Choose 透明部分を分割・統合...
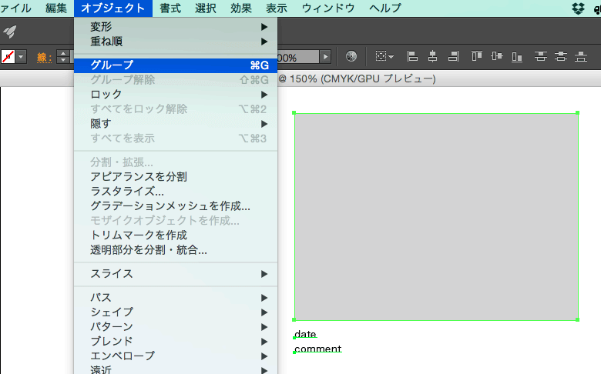601x374 pixels. (x=176, y=250)
